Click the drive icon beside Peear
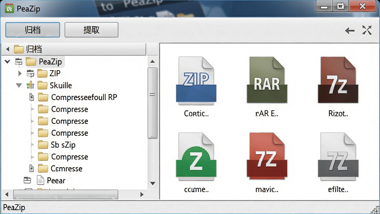 (x=27, y=180)
